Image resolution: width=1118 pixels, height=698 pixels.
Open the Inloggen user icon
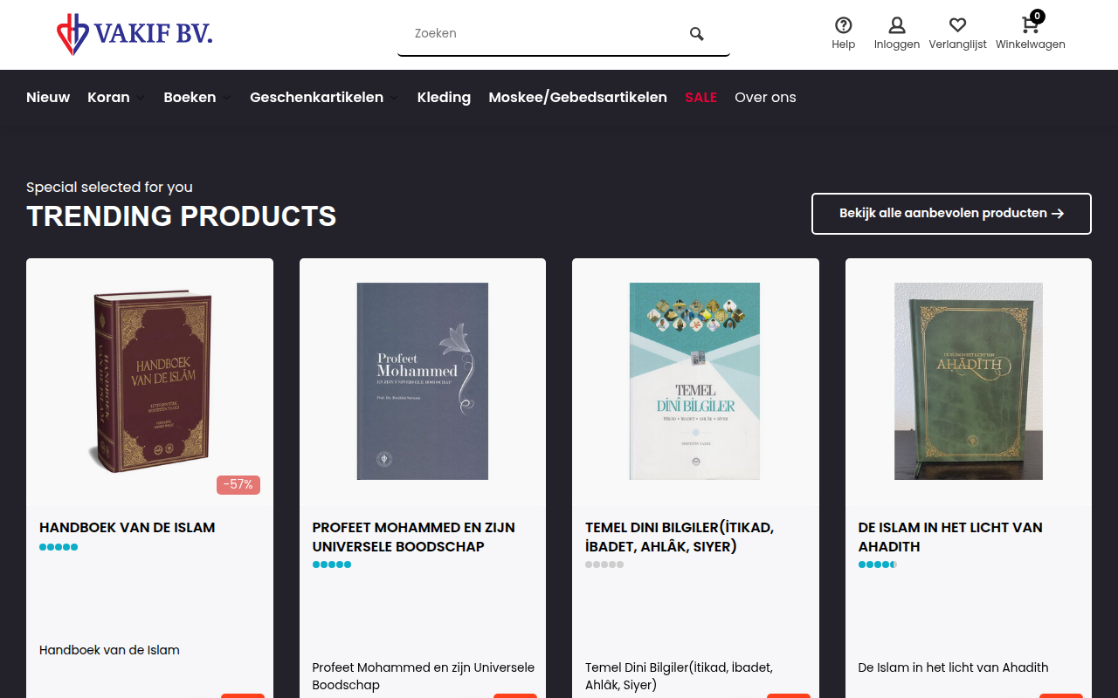897,25
